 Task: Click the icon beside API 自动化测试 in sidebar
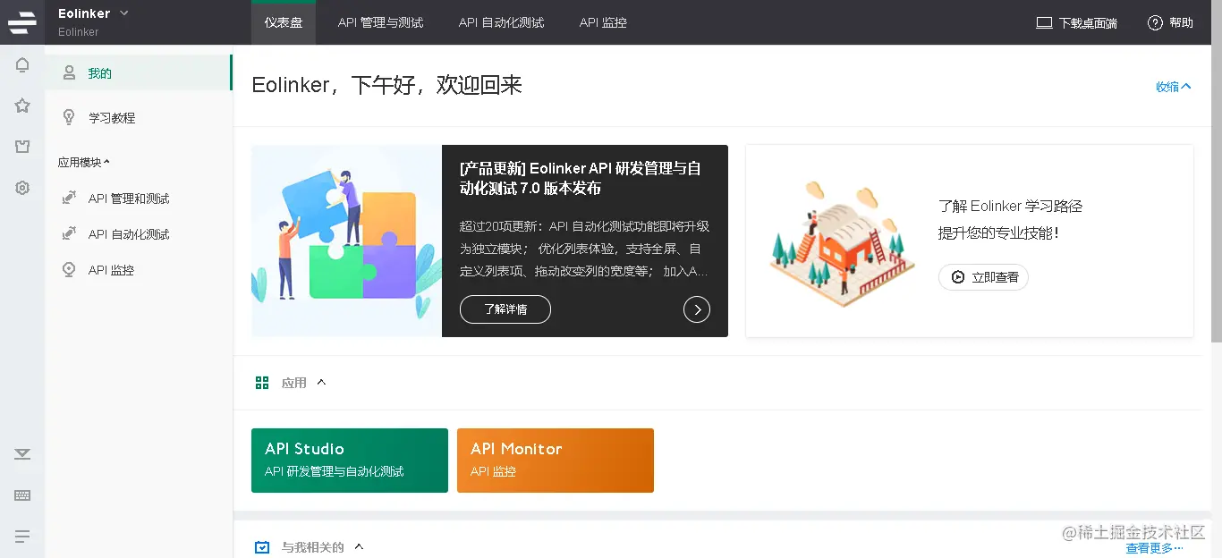click(x=69, y=233)
